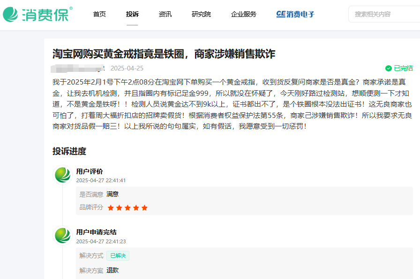Viewport: 420px width, 279px height.
Task: Click the 解决方案 label
Action: click(x=91, y=271)
